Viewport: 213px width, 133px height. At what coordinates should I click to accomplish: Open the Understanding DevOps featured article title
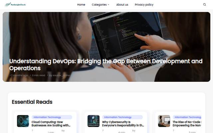tap(106, 65)
